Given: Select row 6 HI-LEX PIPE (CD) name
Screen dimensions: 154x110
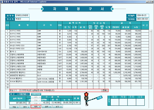Looking at the screenshot, I should point(23,46).
